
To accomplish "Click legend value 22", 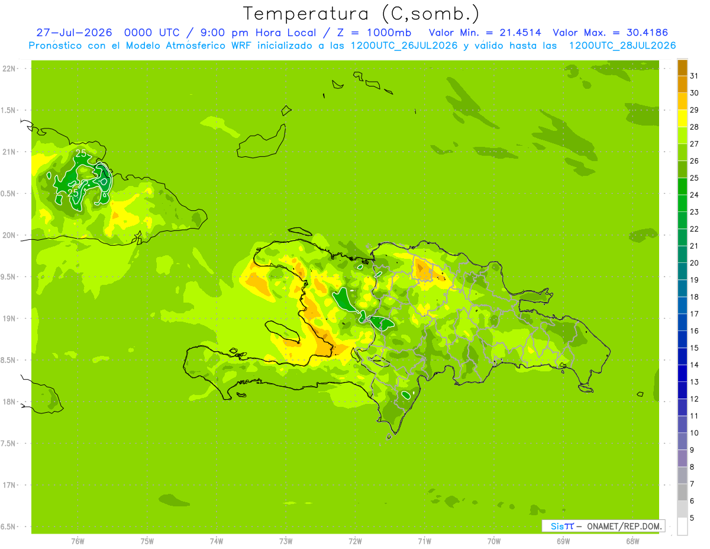I will [695, 229].
